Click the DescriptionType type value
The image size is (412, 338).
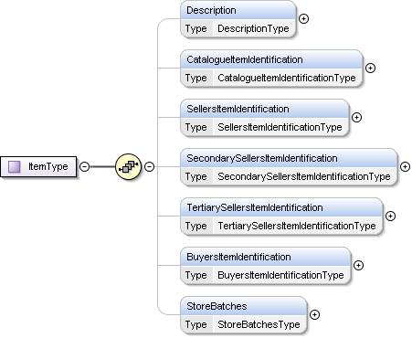click(x=253, y=28)
